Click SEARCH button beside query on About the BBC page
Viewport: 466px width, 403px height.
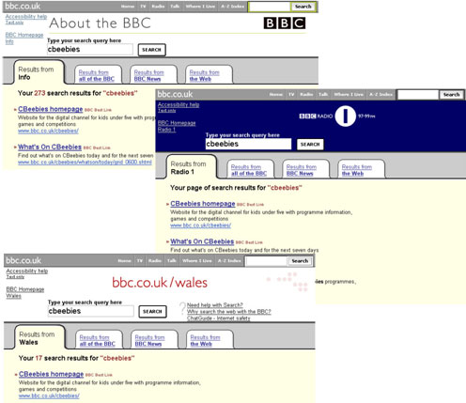pyautogui.click(x=151, y=50)
